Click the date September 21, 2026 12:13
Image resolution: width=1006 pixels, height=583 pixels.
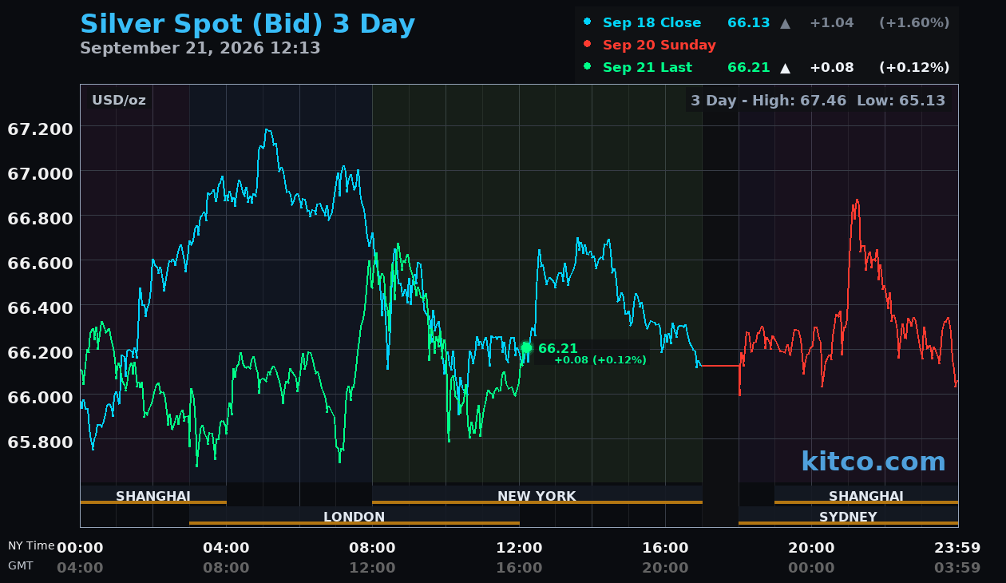click(x=200, y=48)
